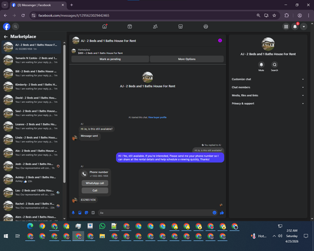
Task: Go to Facebook Home feed icon
Action: pos(104,26)
